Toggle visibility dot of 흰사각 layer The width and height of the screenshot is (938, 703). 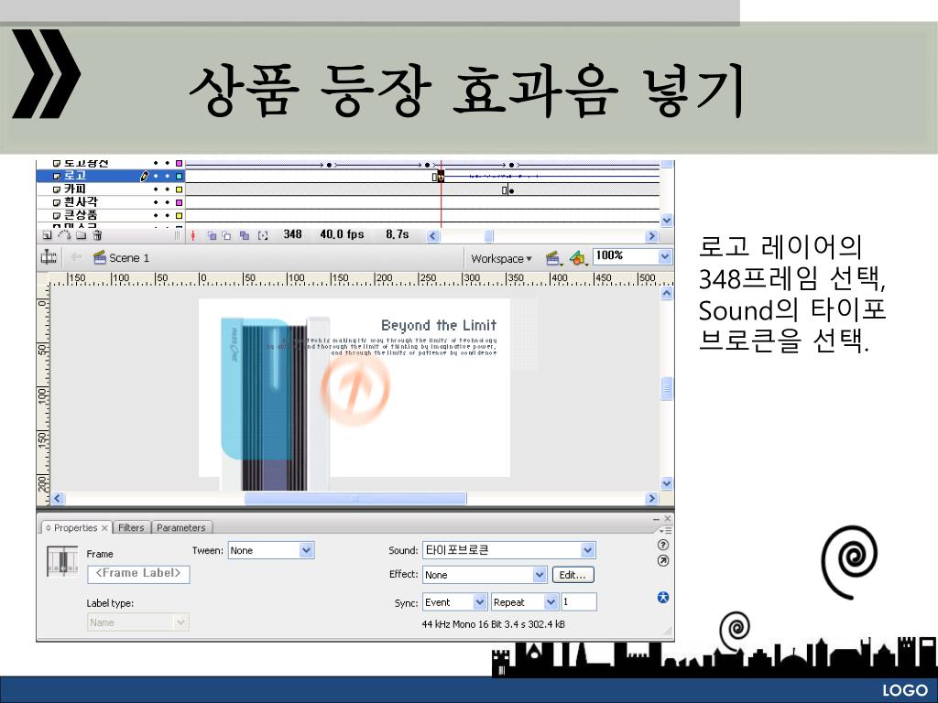[x=156, y=202]
